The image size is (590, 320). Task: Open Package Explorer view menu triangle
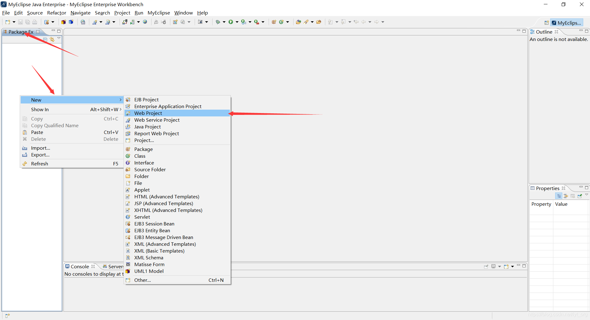(59, 38)
